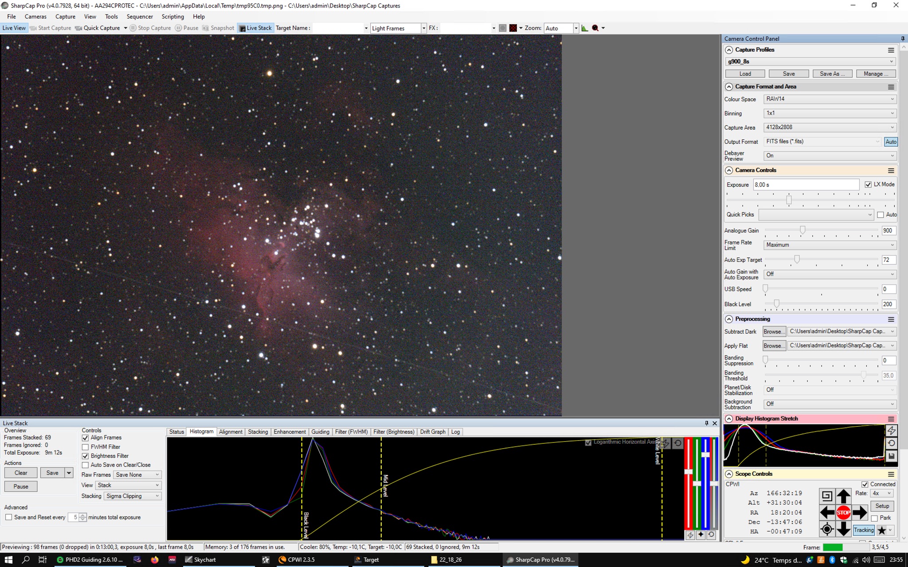The image size is (908, 567).
Task: Click the scope Setup button
Action: point(882,506)
